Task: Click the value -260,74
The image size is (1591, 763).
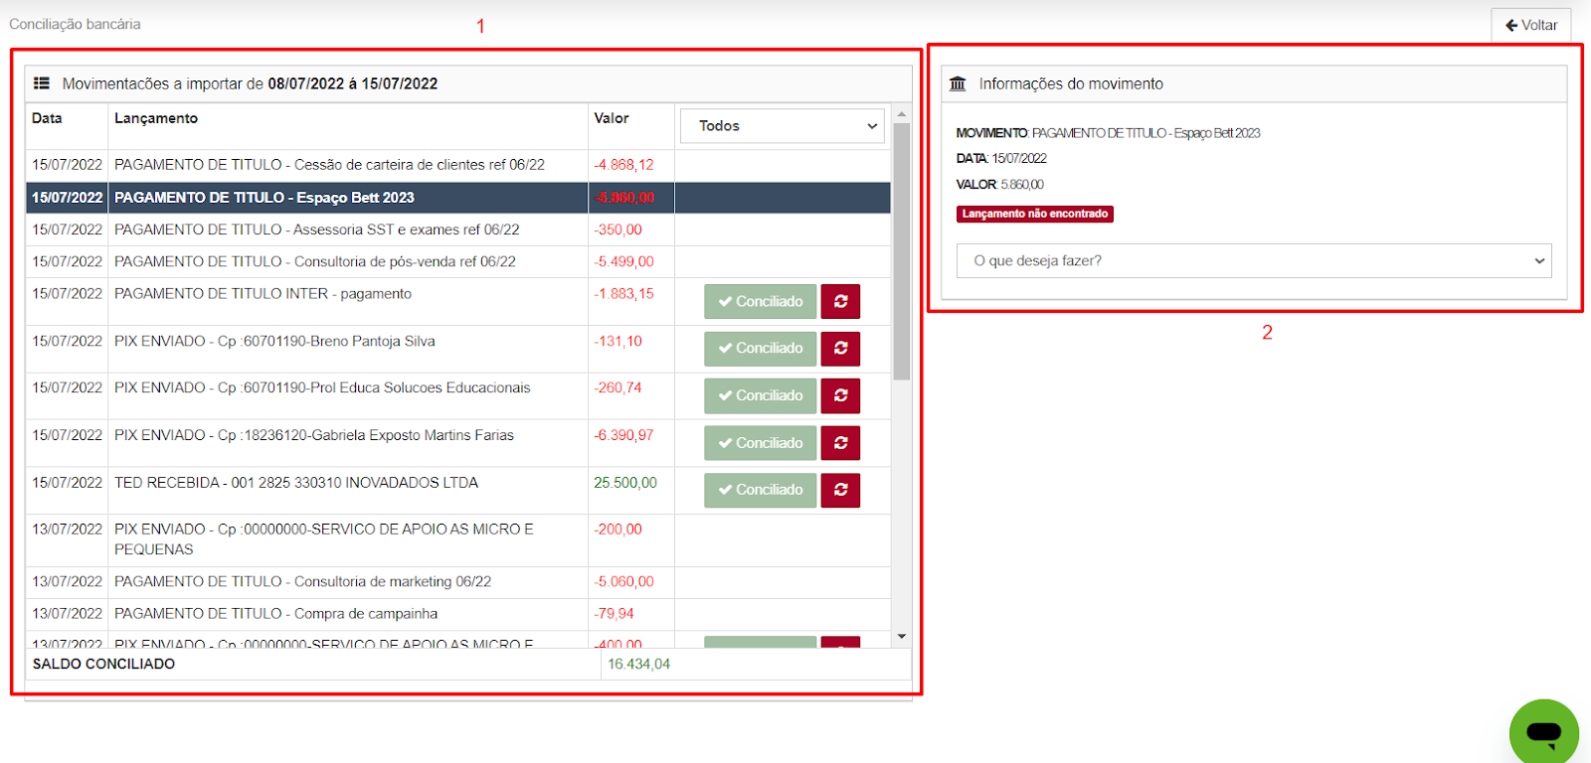Action: (x=618, y=387)
